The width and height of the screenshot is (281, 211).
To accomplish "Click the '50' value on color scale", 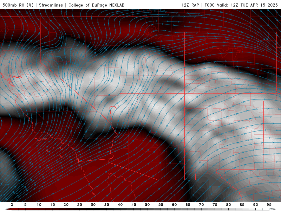I will click(147, 205).
